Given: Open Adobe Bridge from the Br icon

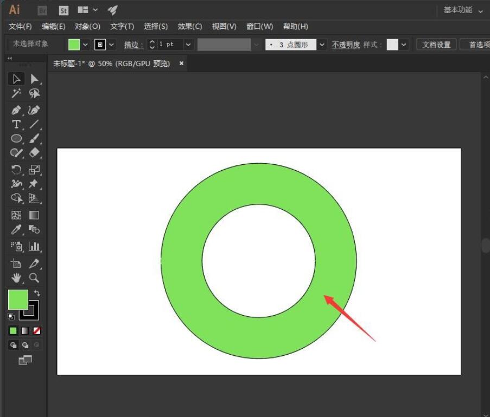Looking at the screenshot, I should tap(43, 10).
